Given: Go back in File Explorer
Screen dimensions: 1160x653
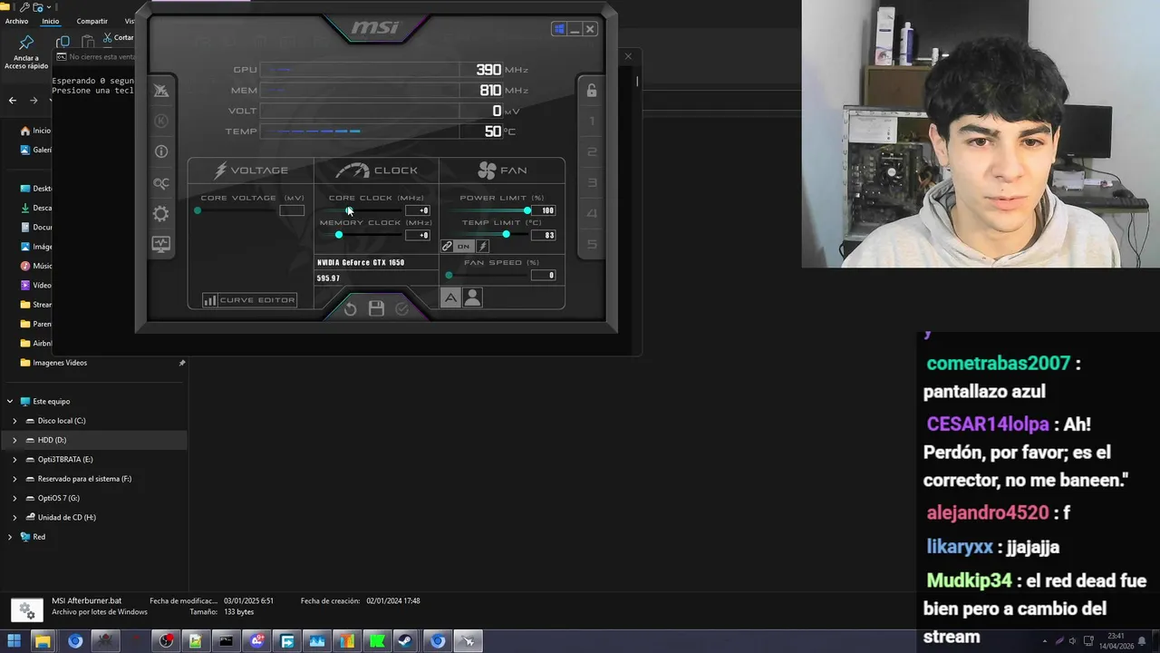Looking at the screenshot, I should click(x=13, y=101).
